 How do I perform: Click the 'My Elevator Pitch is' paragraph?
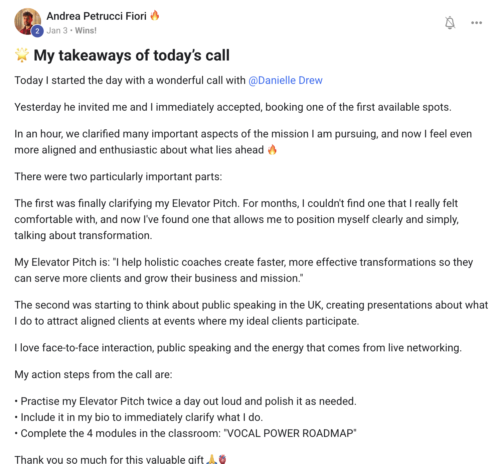coord(243,270)
